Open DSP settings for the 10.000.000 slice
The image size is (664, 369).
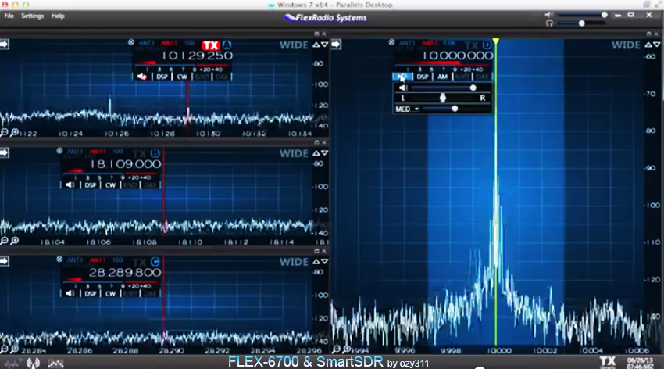click(x=423, y=77)
